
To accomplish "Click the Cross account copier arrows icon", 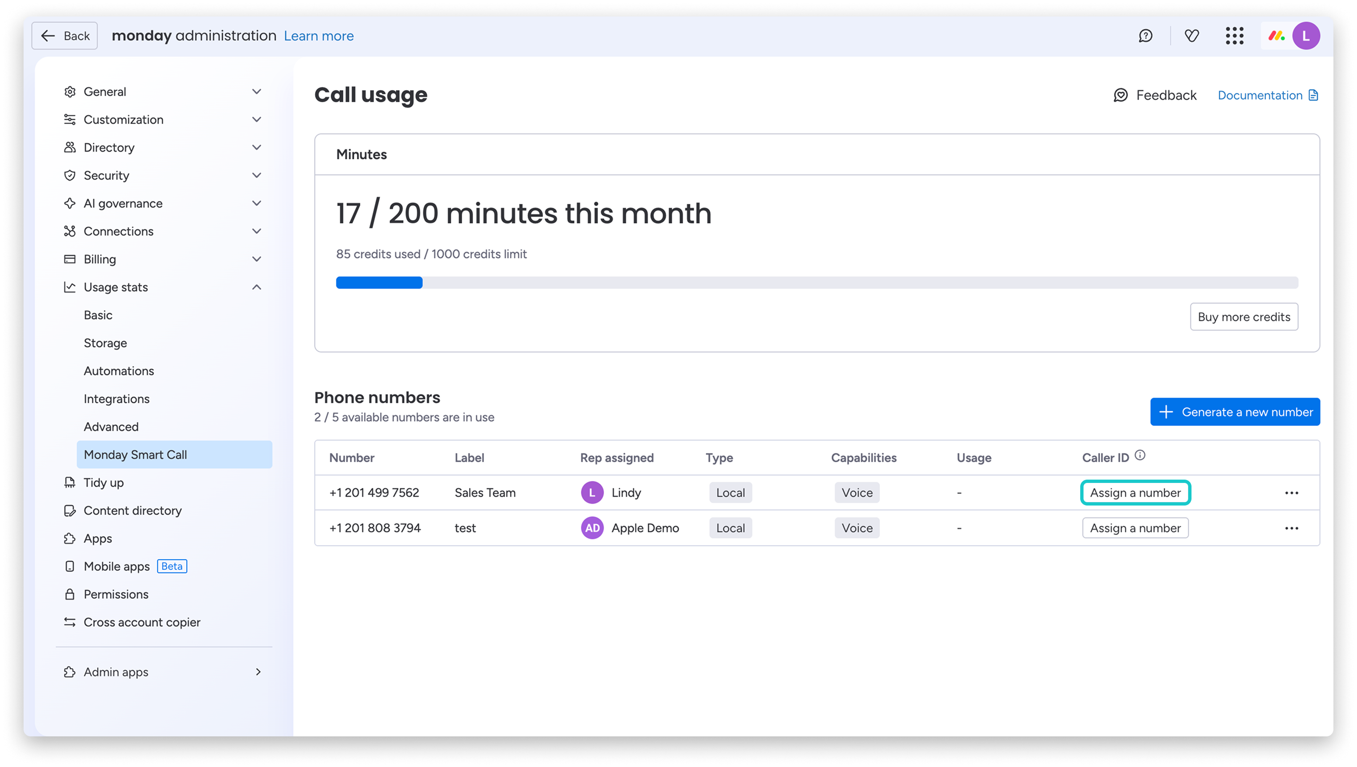I will (70, 622).
